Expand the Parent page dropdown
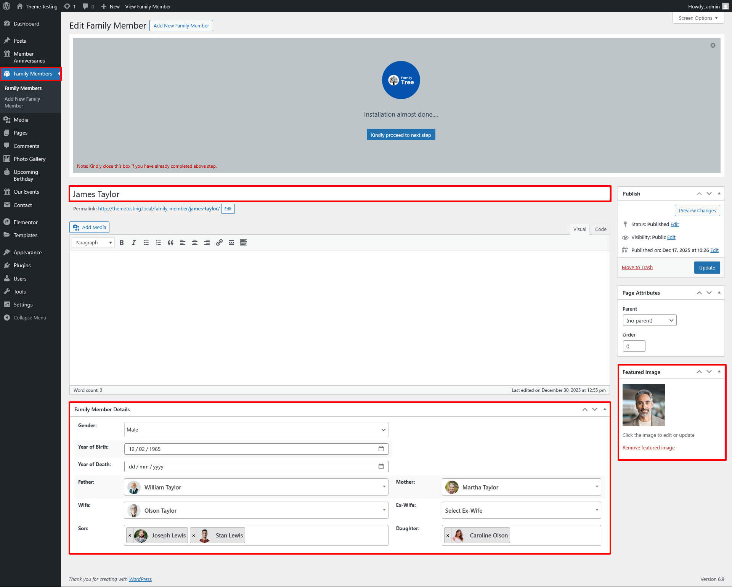 649,321
